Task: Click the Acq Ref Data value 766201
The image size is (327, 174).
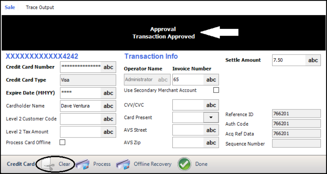Action: pyautogui.click(x=297, y=133)
